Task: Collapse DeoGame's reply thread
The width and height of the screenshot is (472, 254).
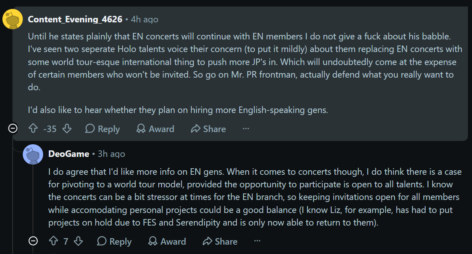Action: click(33, 241)
